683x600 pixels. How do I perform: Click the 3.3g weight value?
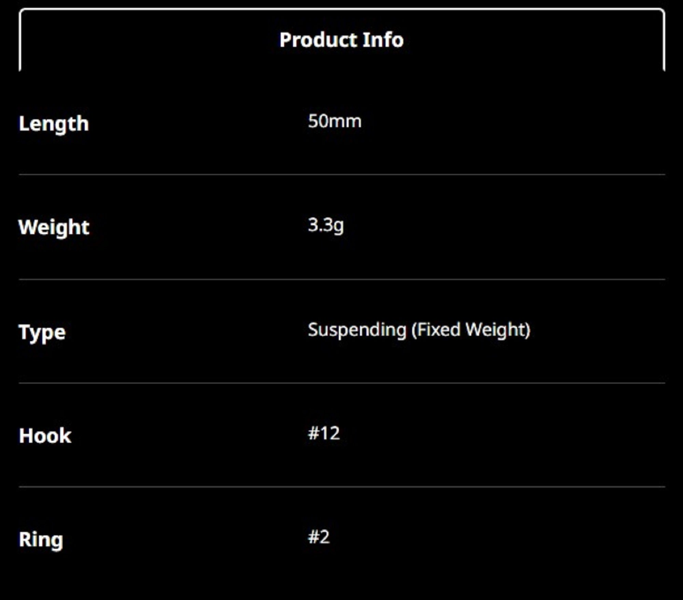pos(326,225)
